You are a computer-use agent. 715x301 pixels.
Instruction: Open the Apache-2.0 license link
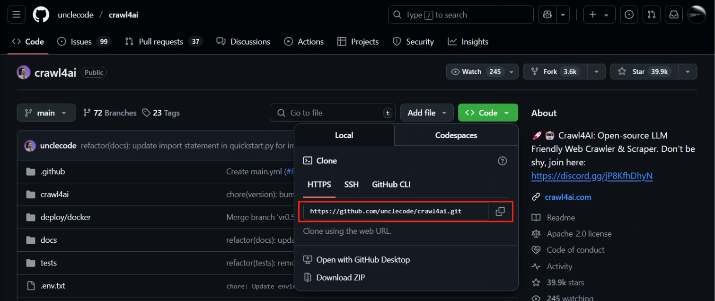pyautogui.click(x=579, y=234)
